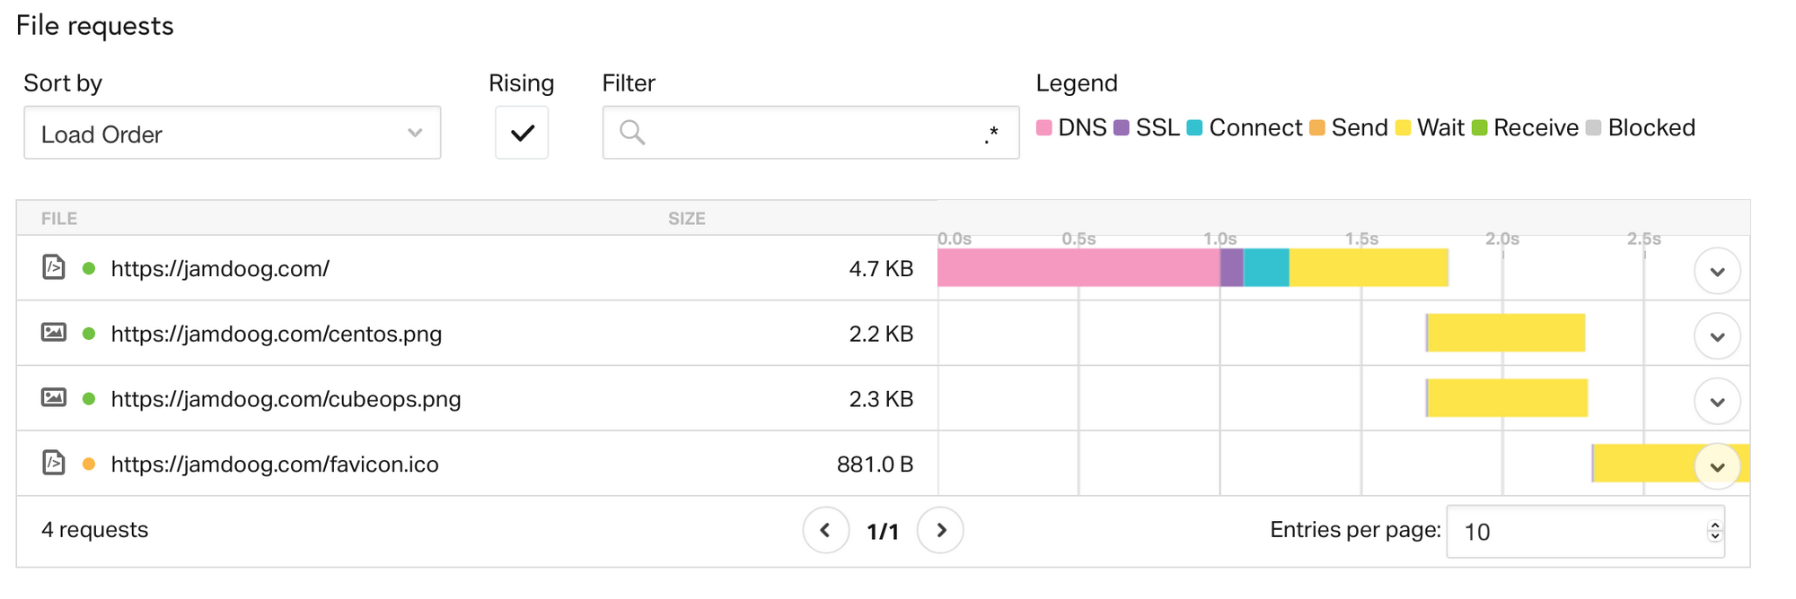Go to the next page of requests
This screenshot has width=1796, height=599.
940,530
